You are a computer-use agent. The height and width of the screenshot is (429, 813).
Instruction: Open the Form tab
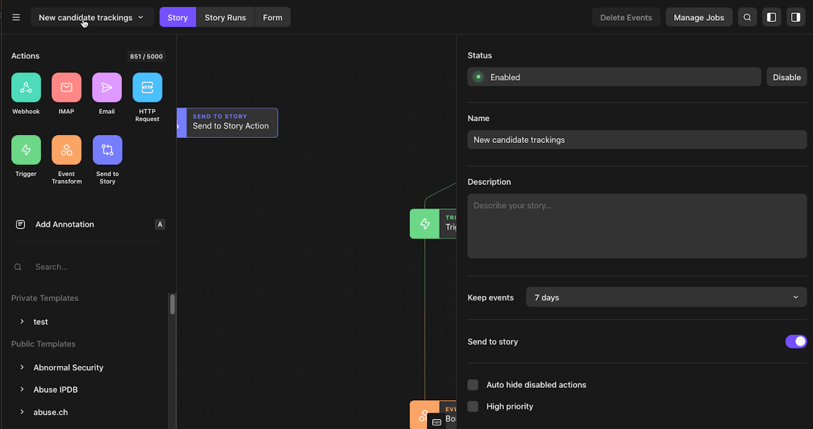tap(273, 17)
